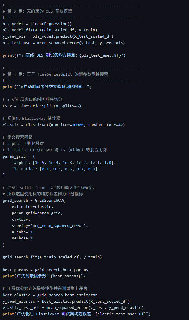This screenshot has height=320, width=189.
Task: Click the grid_search = GridSearchCV( line
Action: [34, 200]
